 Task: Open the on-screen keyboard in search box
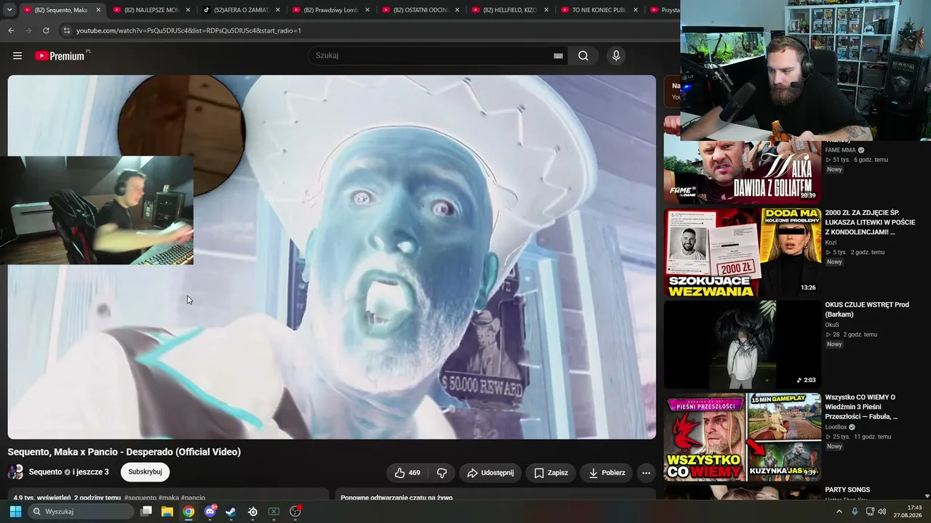point(558,56)
